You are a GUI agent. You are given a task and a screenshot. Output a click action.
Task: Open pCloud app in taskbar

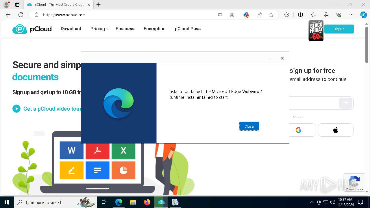tap(161, 202)
